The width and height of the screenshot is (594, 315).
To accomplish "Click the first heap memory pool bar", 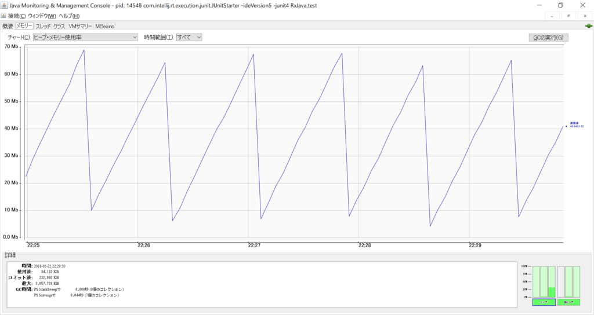I will 536,282.
